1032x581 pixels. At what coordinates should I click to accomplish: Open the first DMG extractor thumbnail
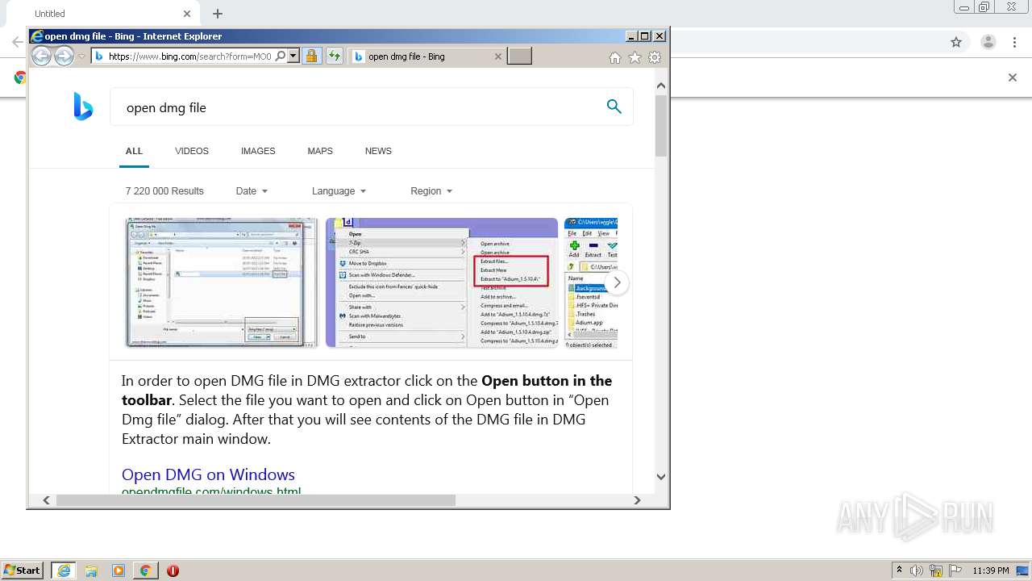(222, 282)
